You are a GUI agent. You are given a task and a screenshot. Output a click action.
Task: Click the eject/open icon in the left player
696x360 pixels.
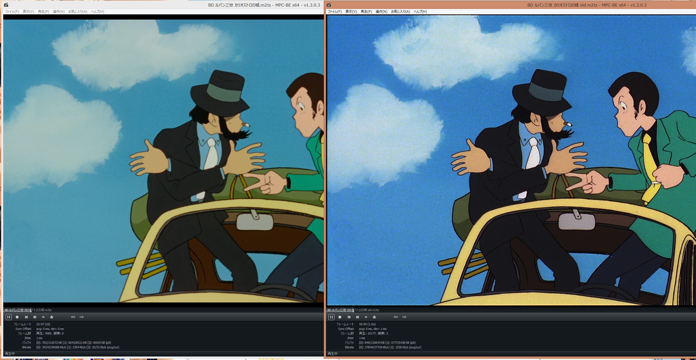[52, 317]
